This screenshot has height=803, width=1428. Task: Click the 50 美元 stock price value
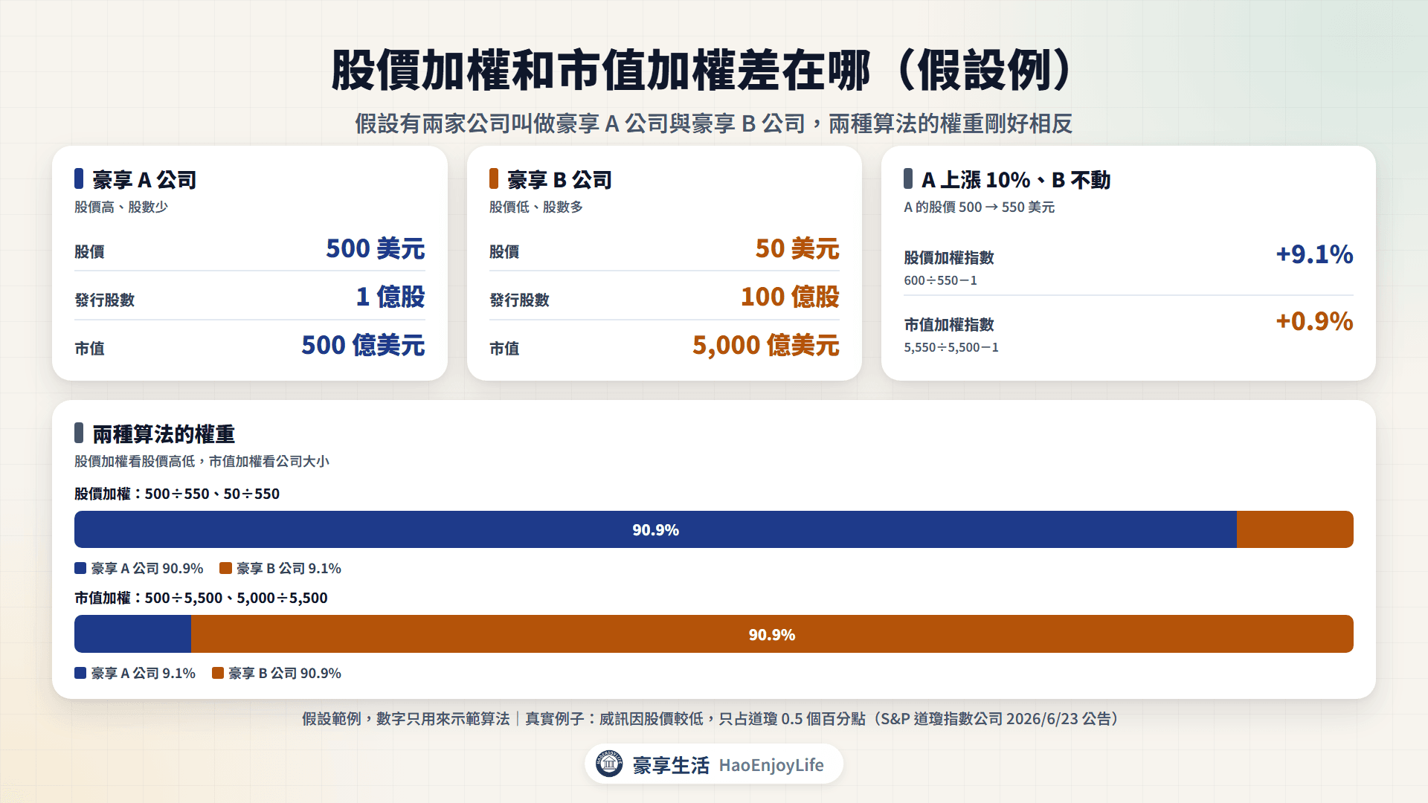click(x=797, y=248)
